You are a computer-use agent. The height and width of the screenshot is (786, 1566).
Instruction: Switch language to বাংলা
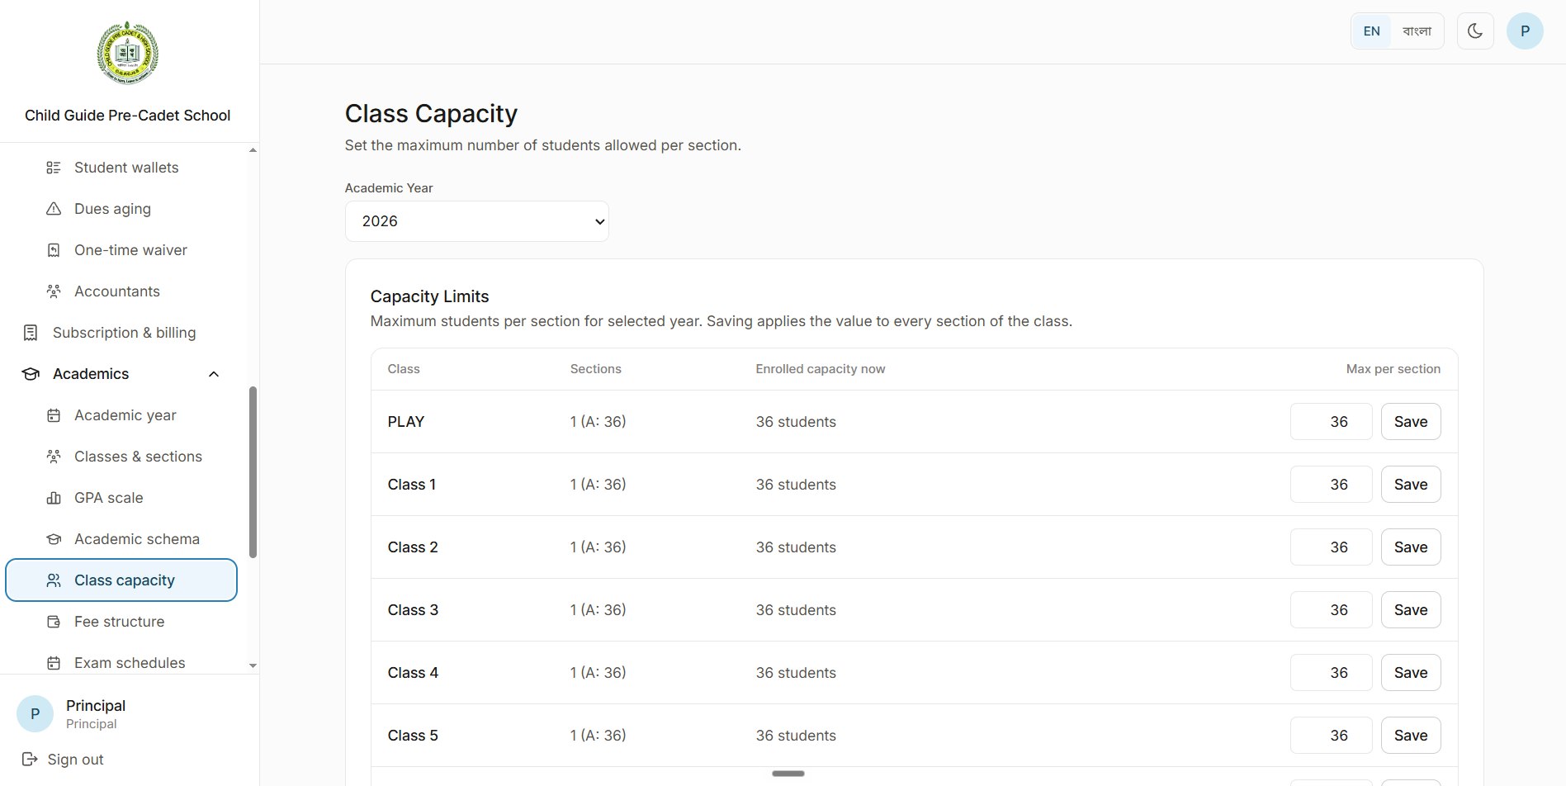(1417, 31)
